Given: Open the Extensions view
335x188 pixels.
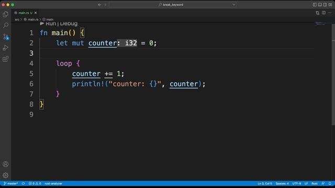Looking at the screenshot, I should coord(6,59).
